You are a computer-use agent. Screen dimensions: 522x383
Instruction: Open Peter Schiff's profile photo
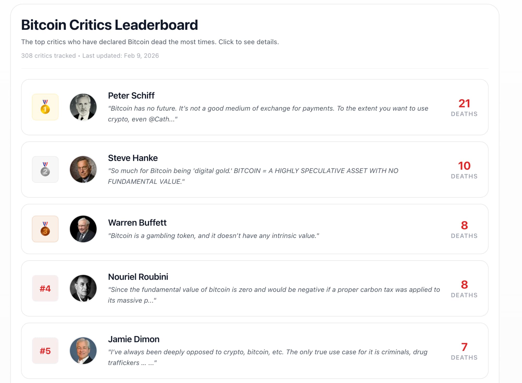83,107
